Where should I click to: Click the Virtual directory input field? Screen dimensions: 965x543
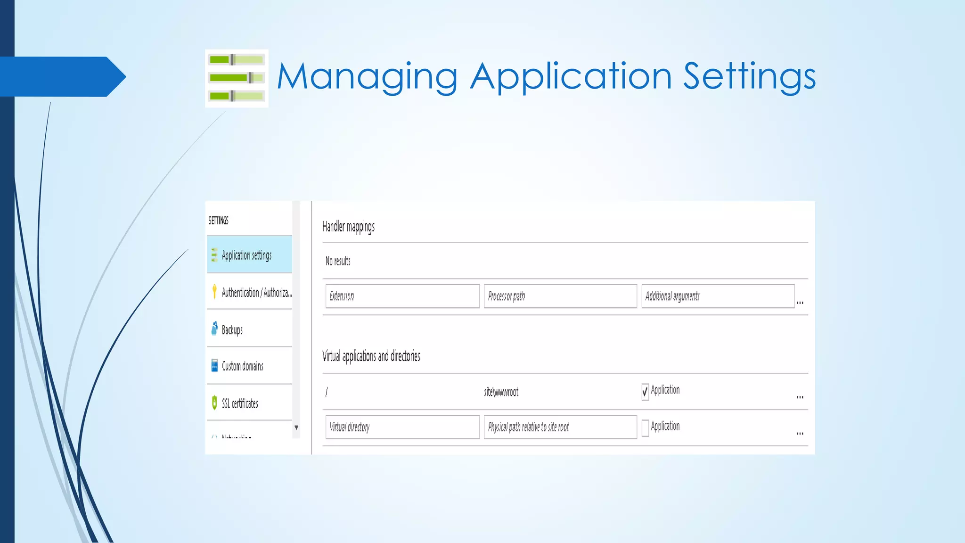pyautogui.click(x=402, y=427)
